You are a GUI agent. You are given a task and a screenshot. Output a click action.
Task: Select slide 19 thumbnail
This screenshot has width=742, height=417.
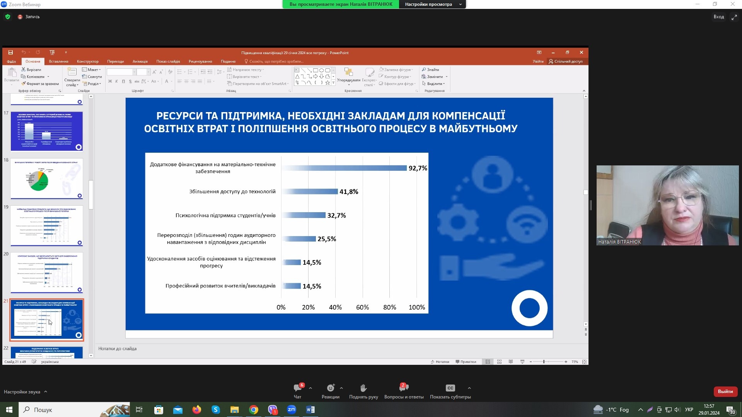46,226
